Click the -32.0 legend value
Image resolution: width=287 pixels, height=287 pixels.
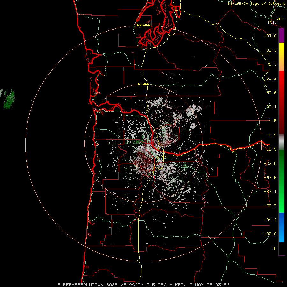tap(270, 164)
